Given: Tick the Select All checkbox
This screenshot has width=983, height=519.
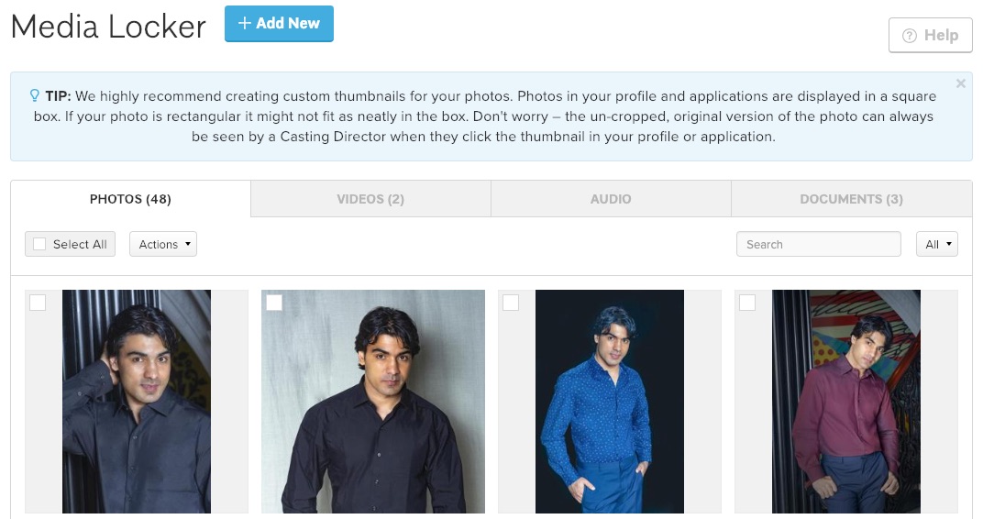Looking at the screenshot, I should (39, 244).
